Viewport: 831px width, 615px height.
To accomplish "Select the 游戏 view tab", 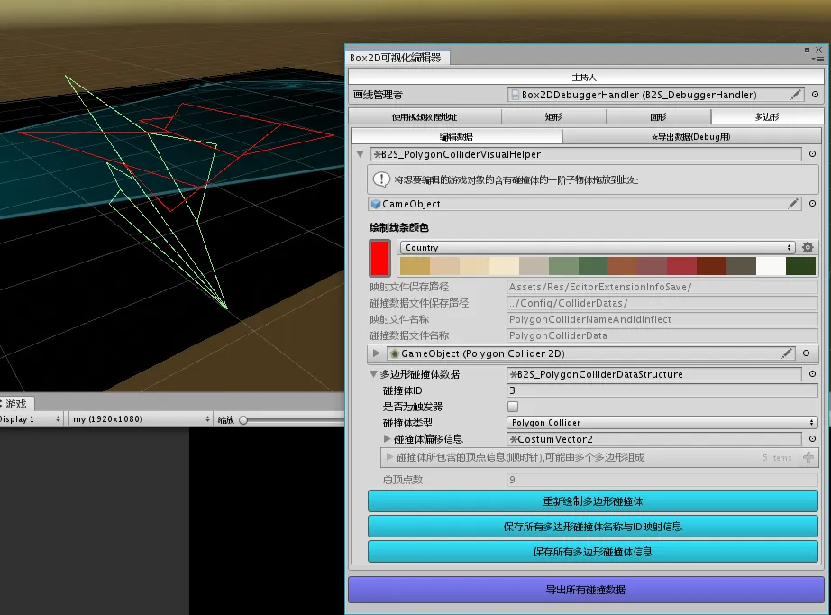I will pos(16,404).
